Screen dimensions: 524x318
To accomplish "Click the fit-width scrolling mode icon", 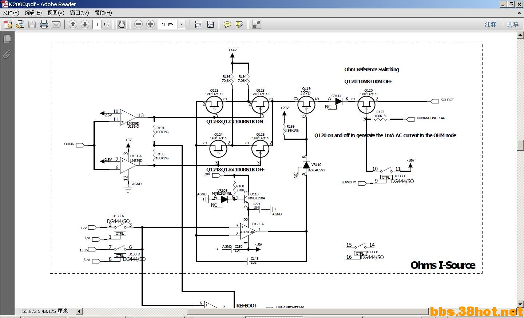I will click(x=198, y=24).
